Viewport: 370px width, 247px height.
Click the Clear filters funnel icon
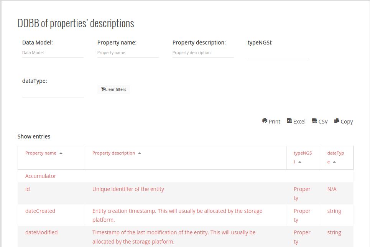click(103, 89)
